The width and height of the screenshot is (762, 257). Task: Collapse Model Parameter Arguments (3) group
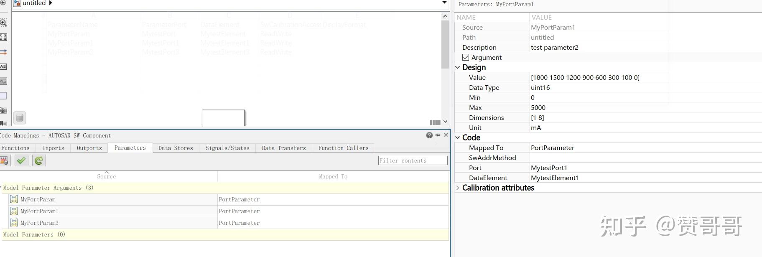pyautogui.click(x=1, y=188)
